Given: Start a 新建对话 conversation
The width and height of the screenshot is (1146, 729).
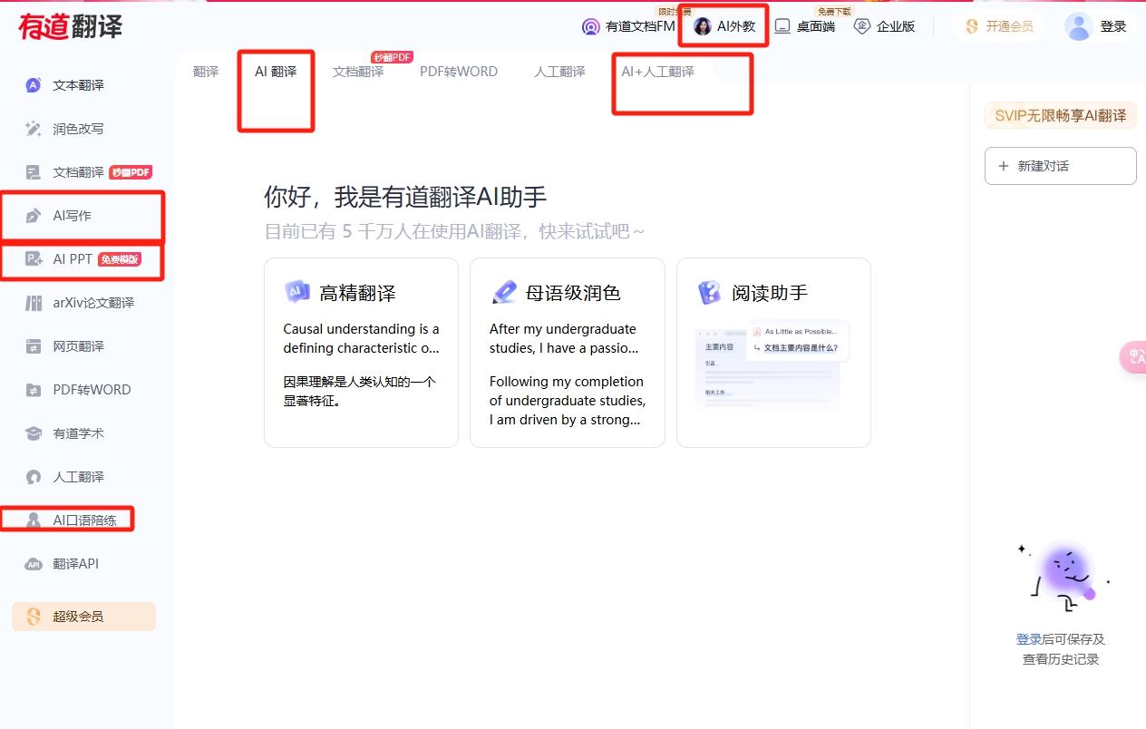Looking at the screenshot, I should (1061, 166).
